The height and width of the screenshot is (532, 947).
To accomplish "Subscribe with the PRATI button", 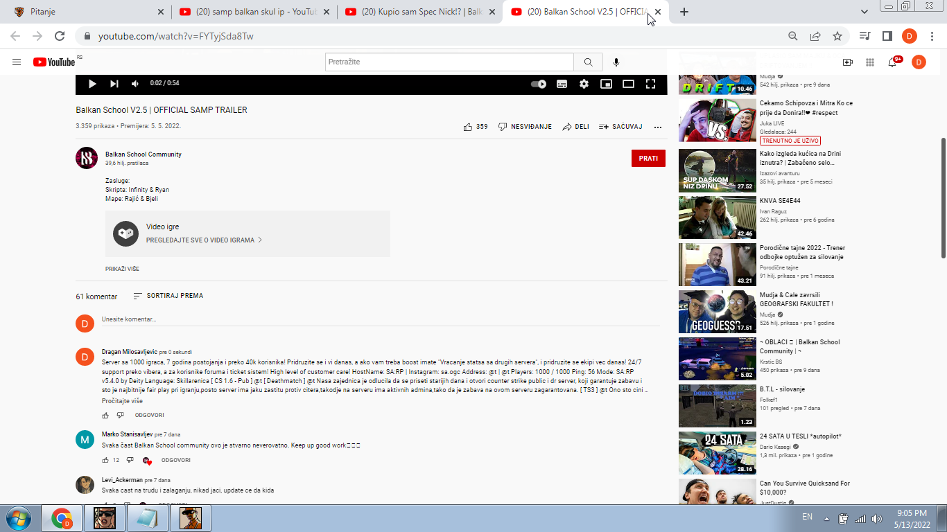I will point(648,159).
